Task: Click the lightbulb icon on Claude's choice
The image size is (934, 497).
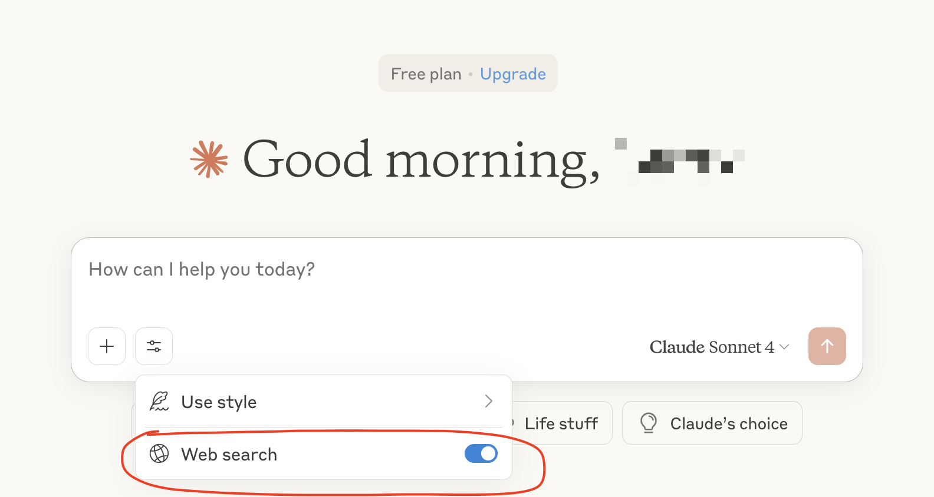Action: click(x=649, y=423)
